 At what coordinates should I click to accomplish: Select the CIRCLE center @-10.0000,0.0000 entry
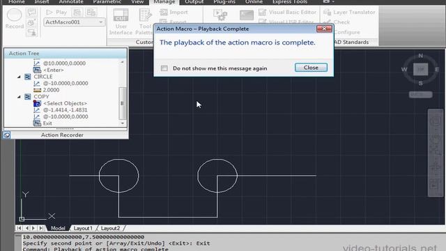[x=66, y=84]
